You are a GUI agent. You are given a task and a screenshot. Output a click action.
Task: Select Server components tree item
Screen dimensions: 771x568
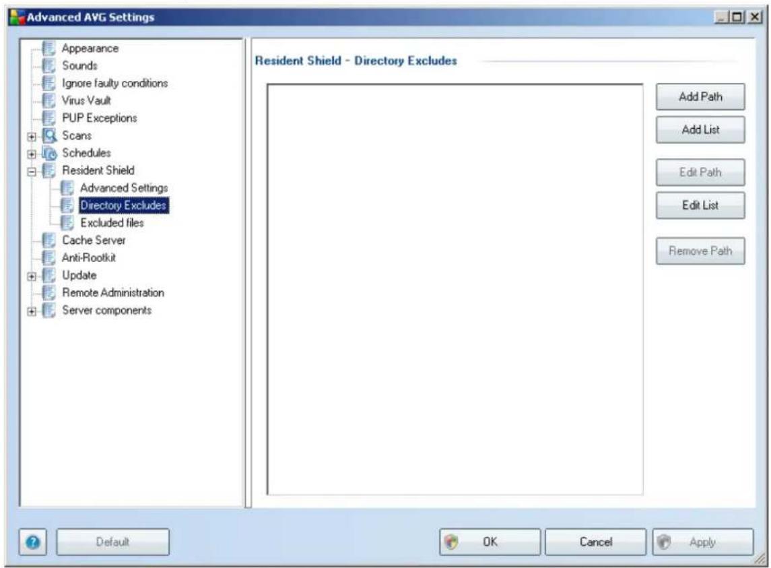tap(106, 311)
